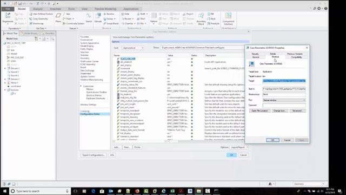The image size is (346, 195).
Task: Select the Axis datum tool
Action: pyautogui.click(x=66, y=14)
